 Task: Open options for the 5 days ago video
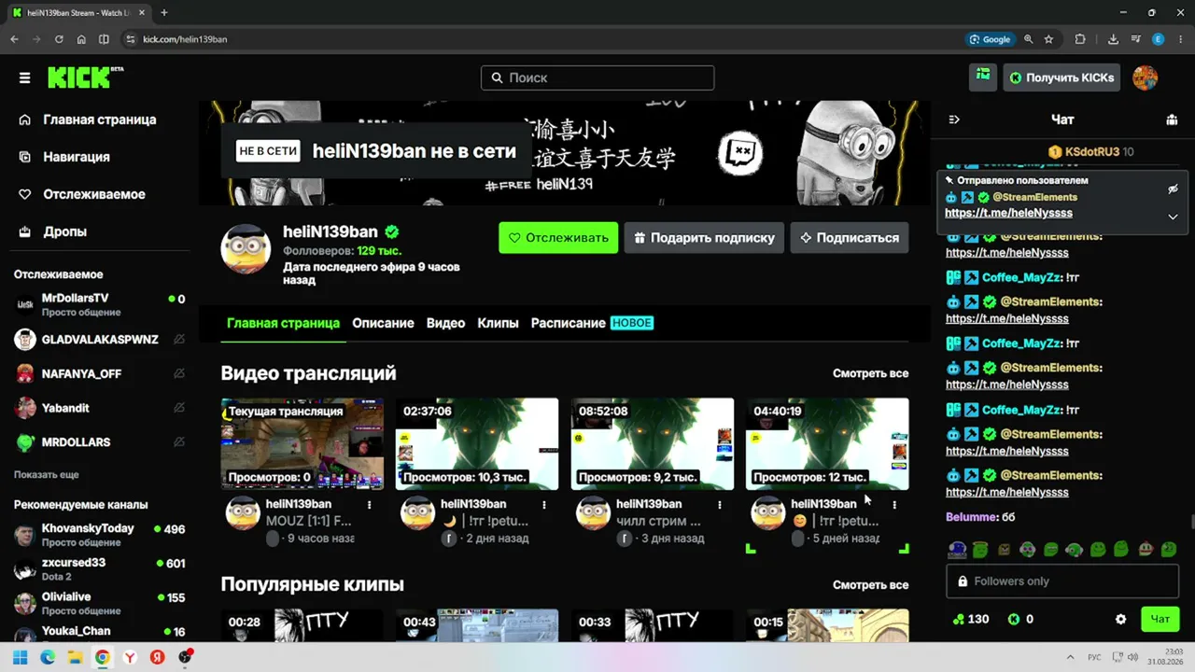click(894, 505)
